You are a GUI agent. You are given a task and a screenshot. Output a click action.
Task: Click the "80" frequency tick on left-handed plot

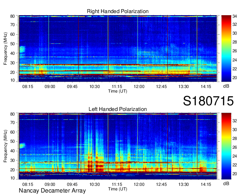tap(12, 114)
